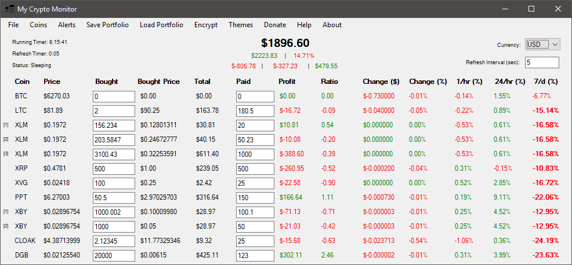Click the XVG Bought field showing 100
This screenshot has width=572, height=265.
[114, 183]
